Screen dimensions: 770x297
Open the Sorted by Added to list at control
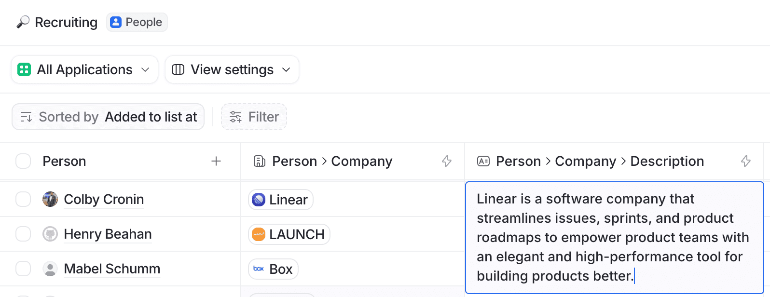click(x=108, y=117)
